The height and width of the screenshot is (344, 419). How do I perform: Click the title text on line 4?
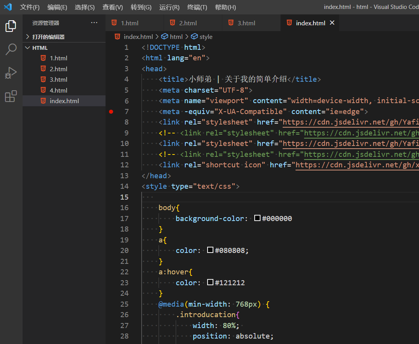coord(238,79)
